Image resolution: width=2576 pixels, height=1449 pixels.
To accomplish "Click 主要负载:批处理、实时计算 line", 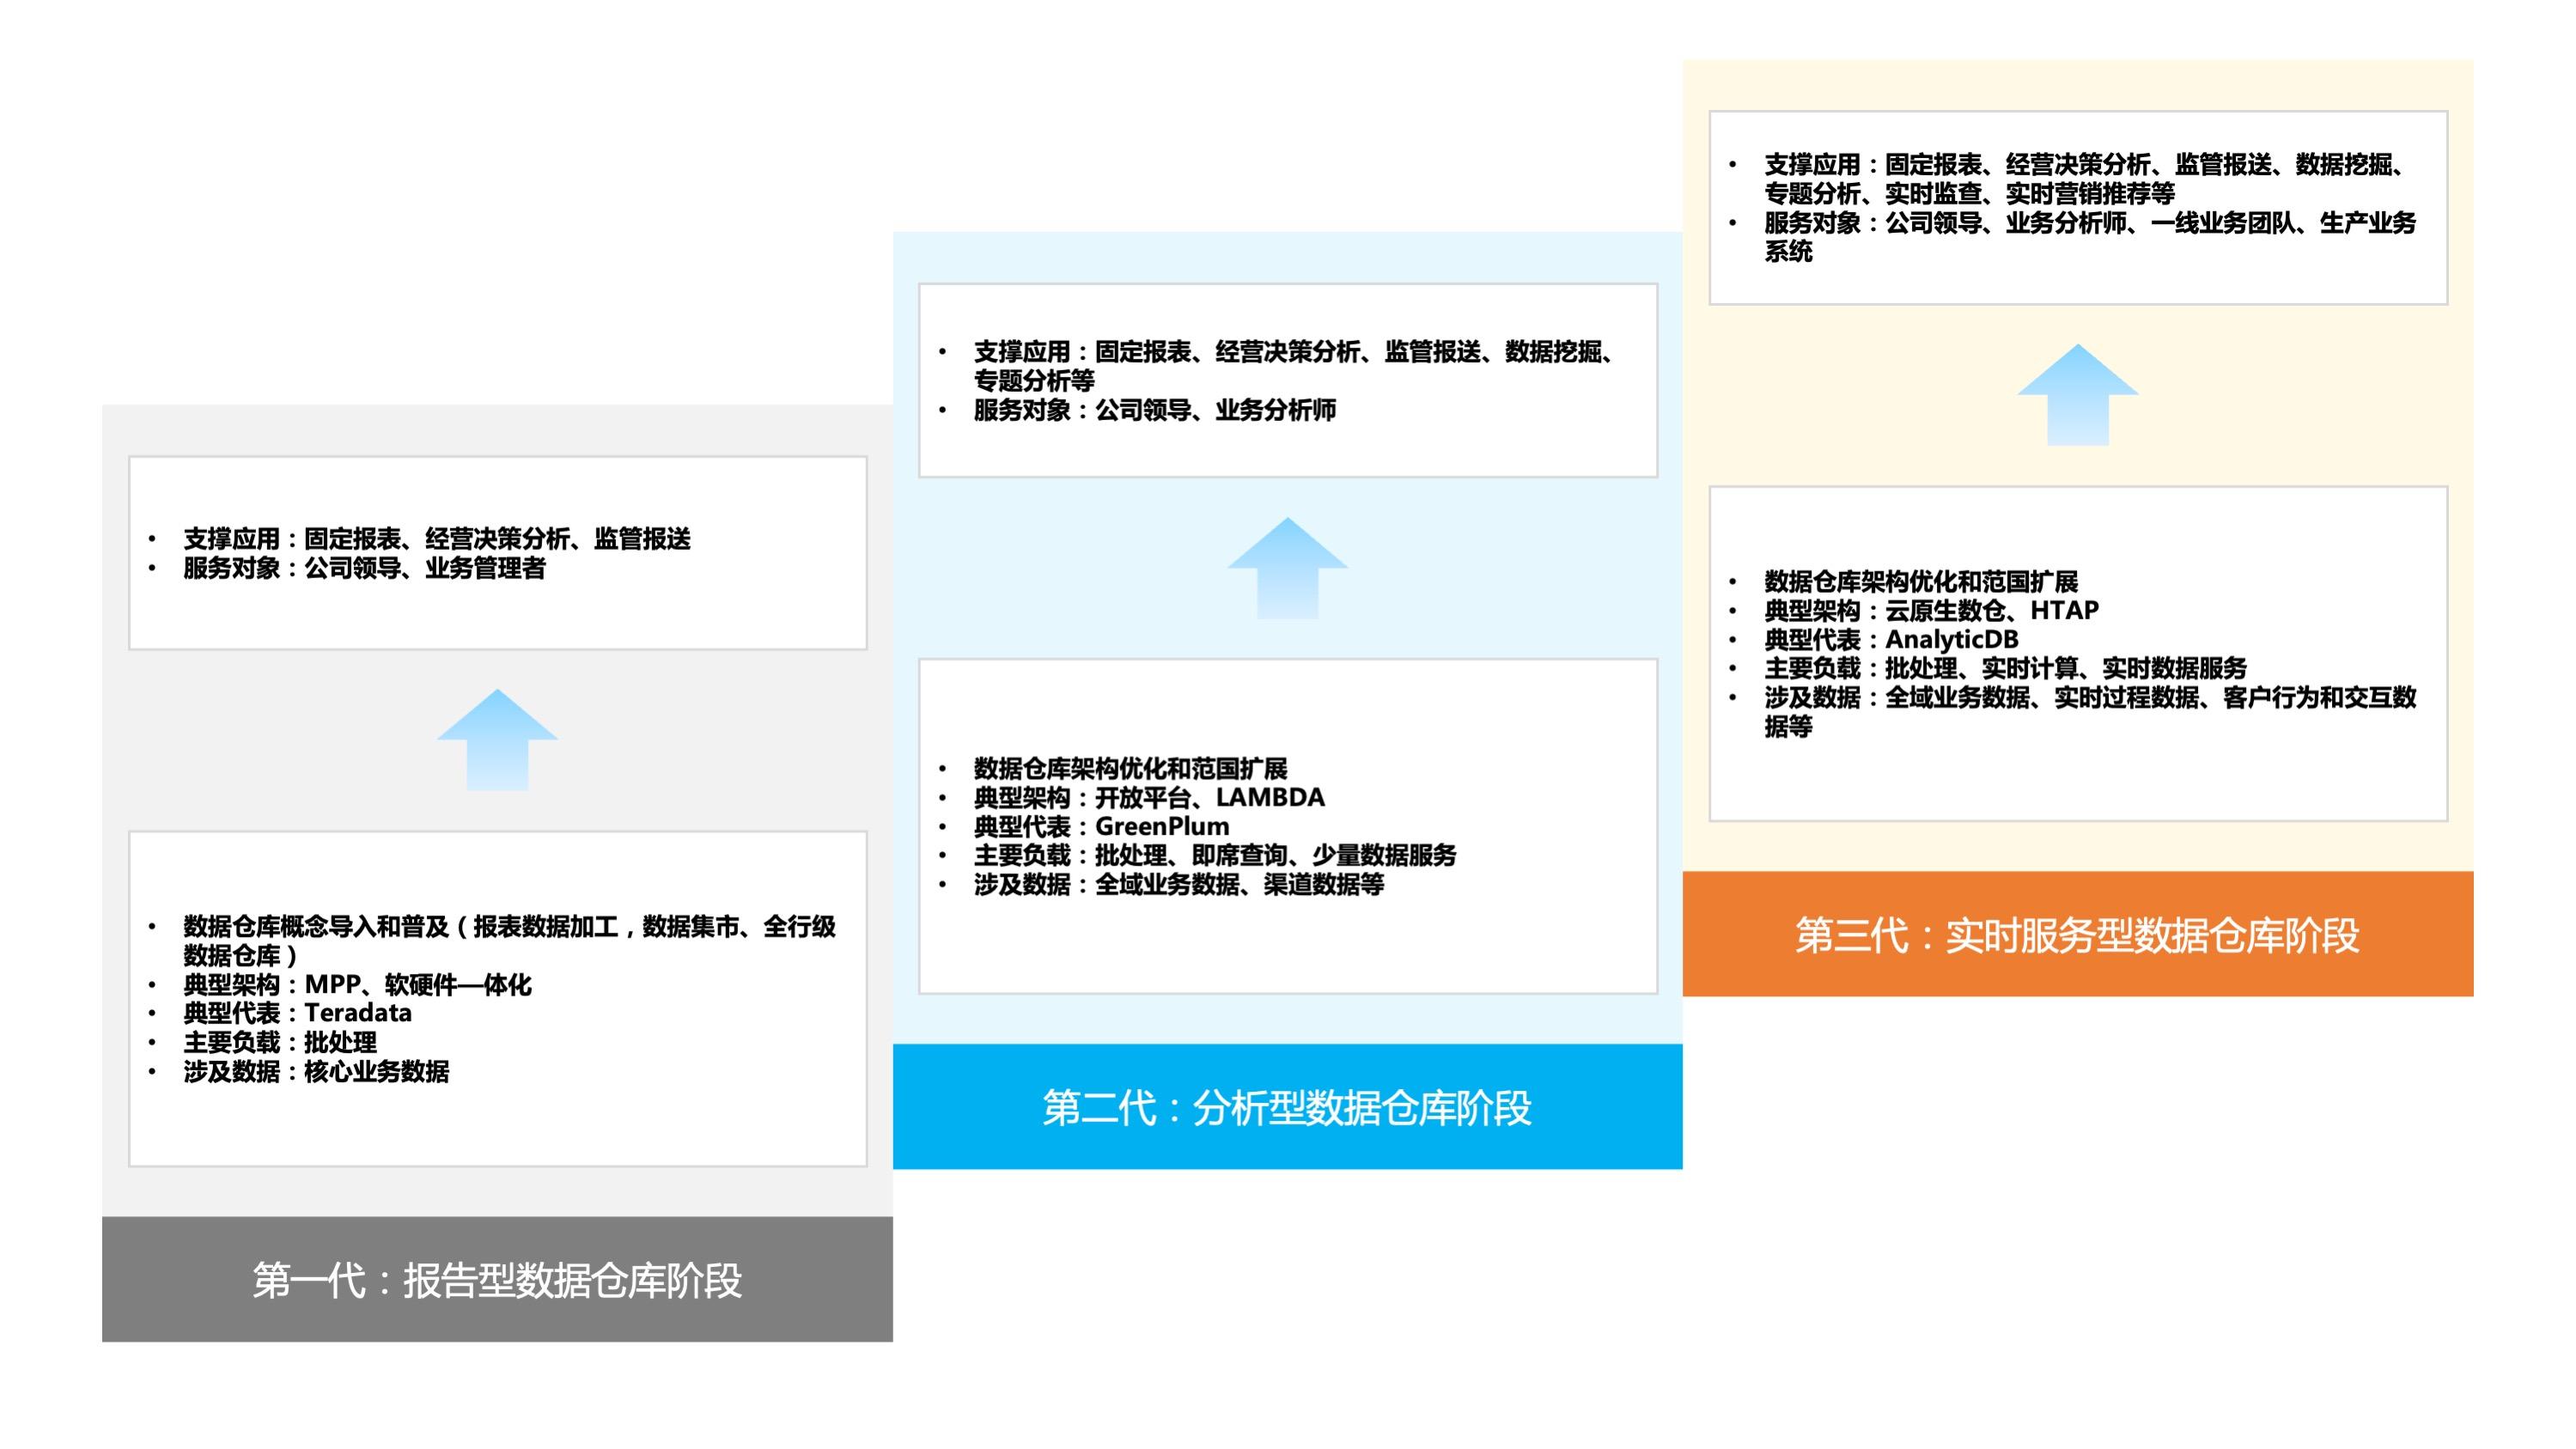I will click(2004, 668).
